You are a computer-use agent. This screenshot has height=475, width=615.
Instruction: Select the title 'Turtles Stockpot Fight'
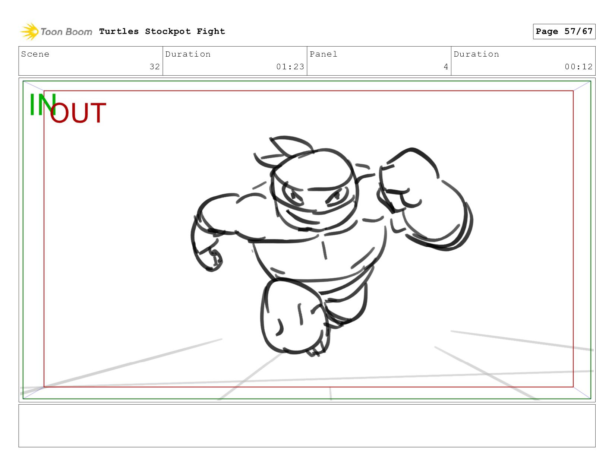tap(162, 31)
